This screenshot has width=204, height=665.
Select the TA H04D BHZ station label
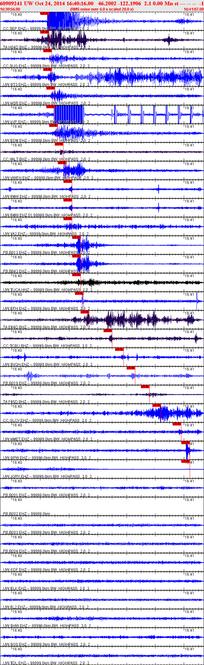[x=47, y=47]
